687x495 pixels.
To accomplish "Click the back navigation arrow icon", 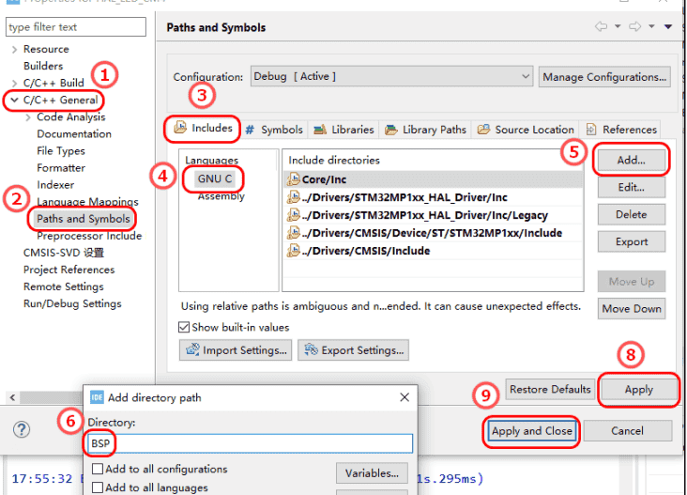I will [x=602, y=27].
